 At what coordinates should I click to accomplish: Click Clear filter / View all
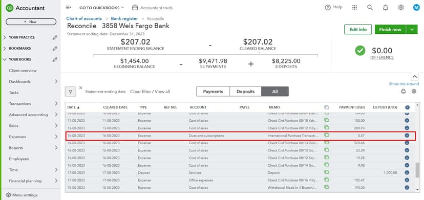click(x=150, y=92)
